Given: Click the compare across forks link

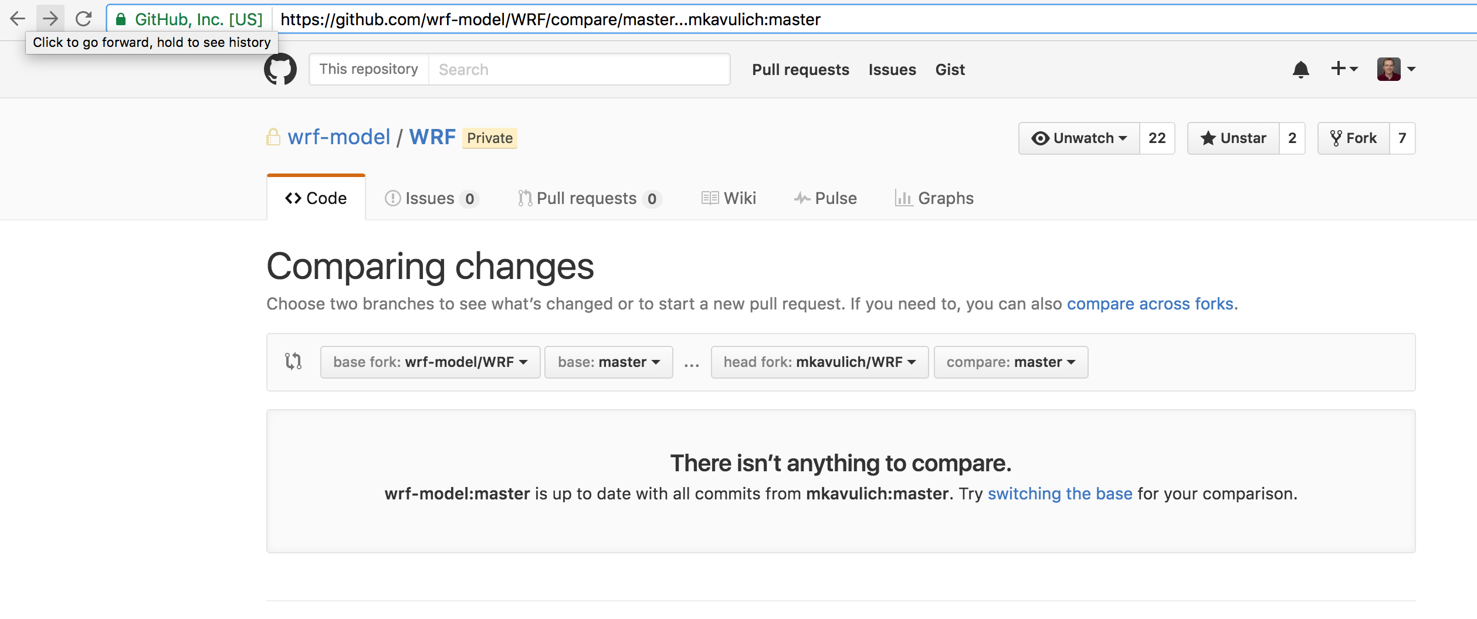Looking at the screenshot, I should point(1151,304).
